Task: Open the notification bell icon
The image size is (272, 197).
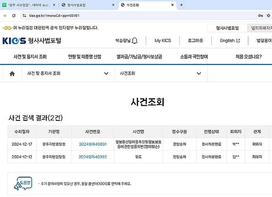Action: tap(135, 41)
